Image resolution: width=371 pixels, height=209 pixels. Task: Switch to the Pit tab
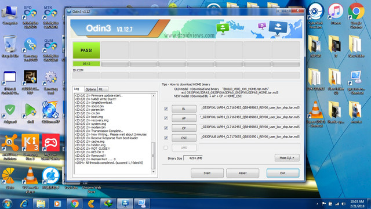[x=103, y=89]
